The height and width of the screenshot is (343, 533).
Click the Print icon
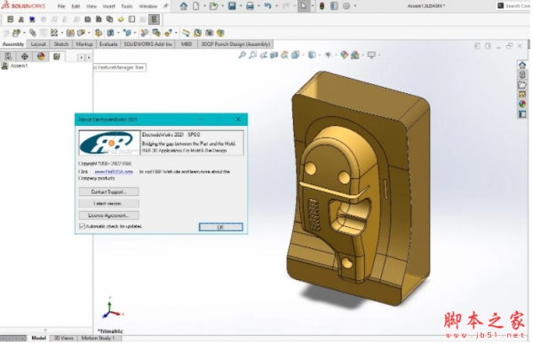point(250,6)
